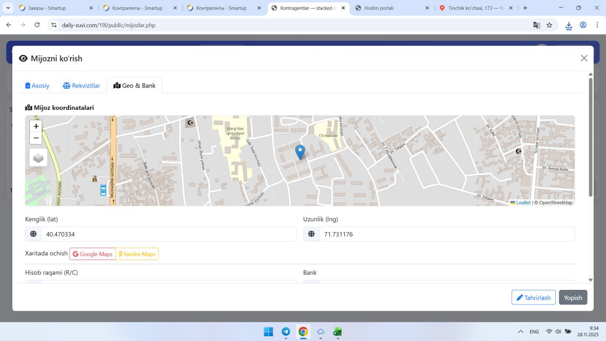606x341 pixels.
Task: Click the modal vertical scrollbar
Action: point(590,137)
